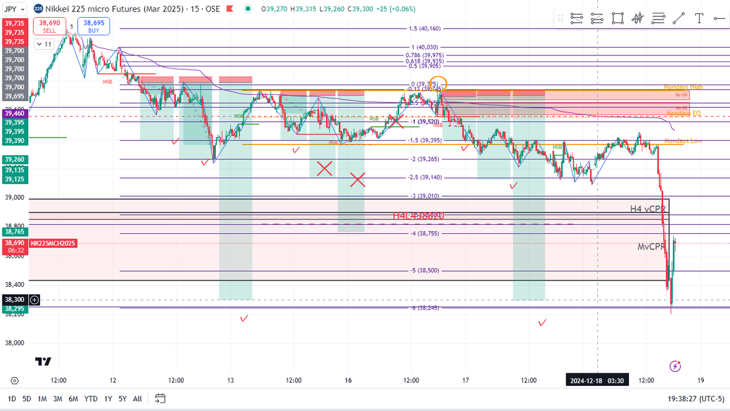Click the 38,765 price axis label
The image size is (730, 411).
14,232
